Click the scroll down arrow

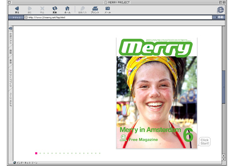(x=224, y=159)
